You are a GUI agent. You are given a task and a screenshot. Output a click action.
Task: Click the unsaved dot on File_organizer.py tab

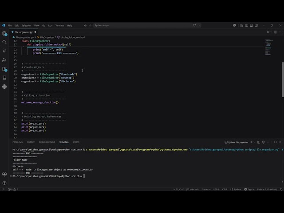35,32
